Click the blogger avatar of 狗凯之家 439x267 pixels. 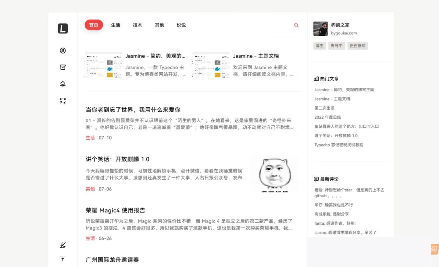[x=320, y=28]
